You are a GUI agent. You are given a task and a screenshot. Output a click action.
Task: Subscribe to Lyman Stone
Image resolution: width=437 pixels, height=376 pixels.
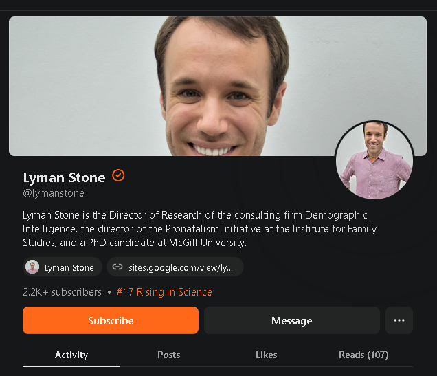click(111, 320)
